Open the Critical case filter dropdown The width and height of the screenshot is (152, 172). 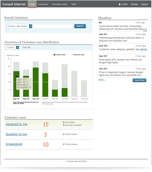point(17,48)
